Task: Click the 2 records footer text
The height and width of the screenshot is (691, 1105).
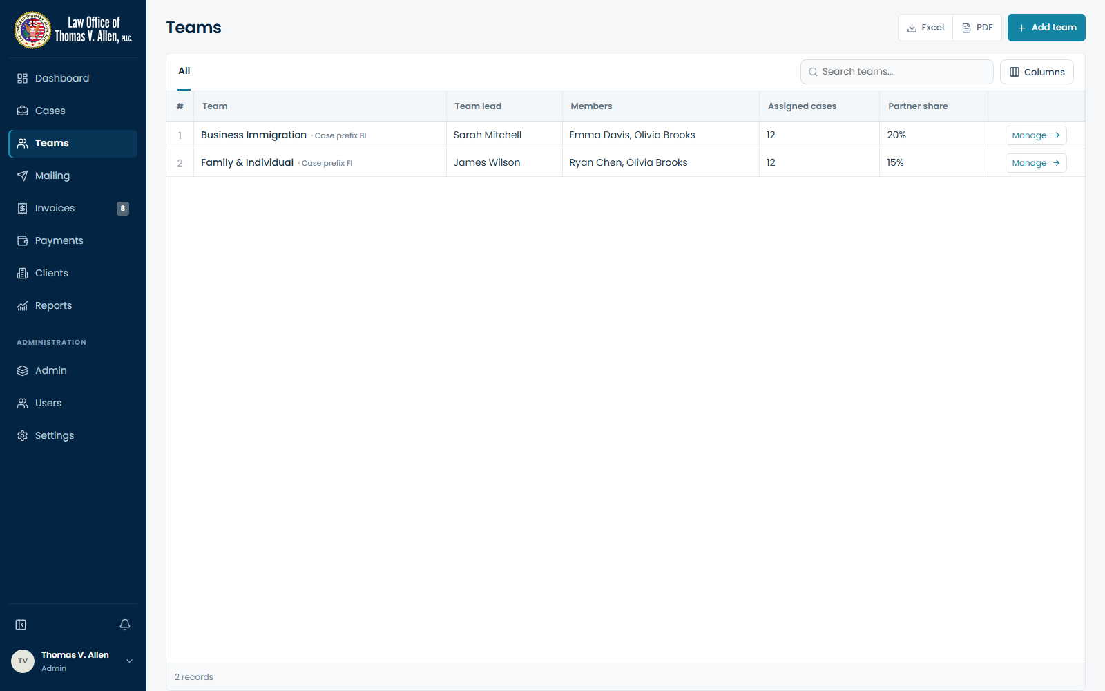Action: tap(194, 677)
